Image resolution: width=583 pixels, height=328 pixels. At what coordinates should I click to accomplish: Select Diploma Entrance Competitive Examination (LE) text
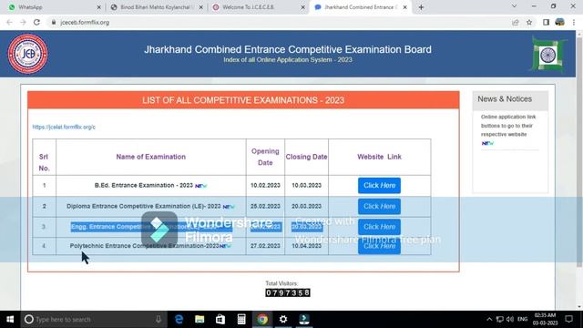(144, 206)
